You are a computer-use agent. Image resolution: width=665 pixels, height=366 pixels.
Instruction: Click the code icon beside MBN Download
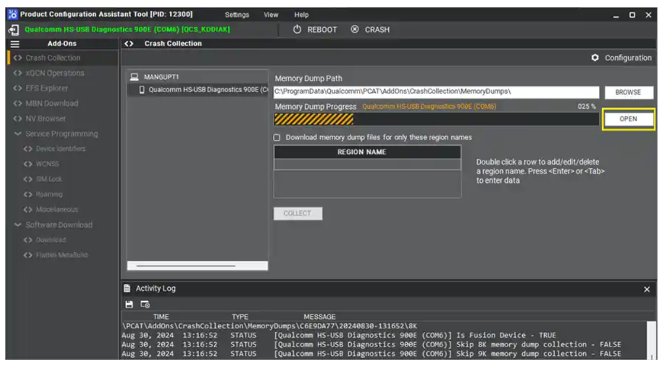click(18, 103)
